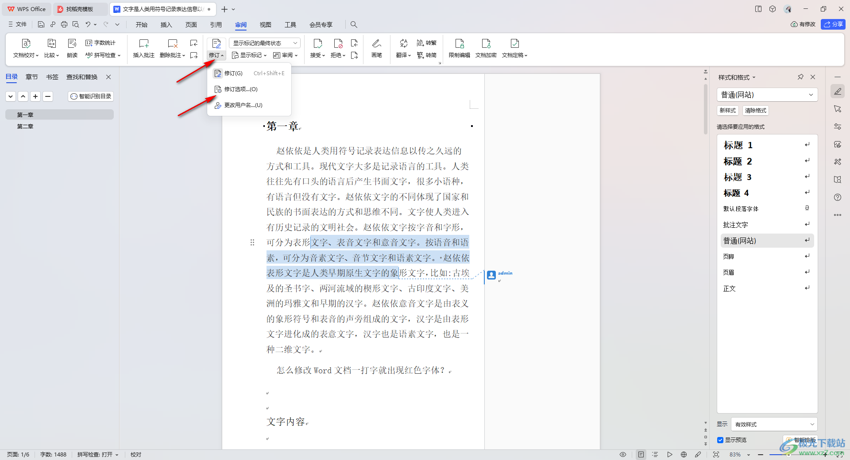Switch to page layout view in status bar

pos(641,455)
